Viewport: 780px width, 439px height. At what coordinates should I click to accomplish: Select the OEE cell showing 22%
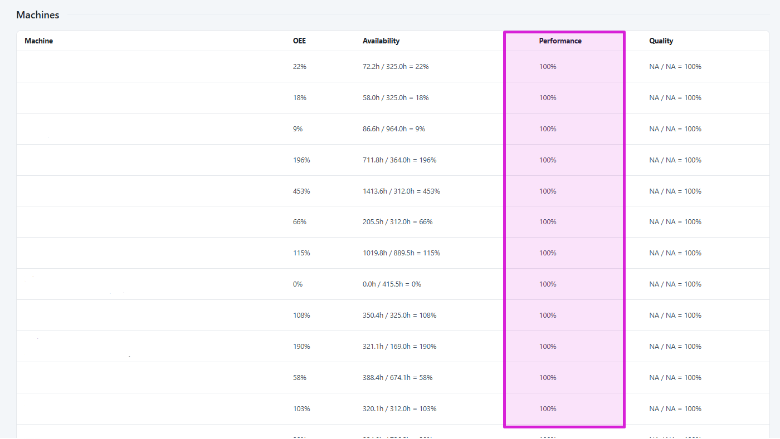300,66
